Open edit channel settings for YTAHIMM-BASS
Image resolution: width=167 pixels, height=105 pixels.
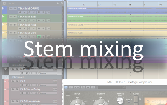point(30,20)
